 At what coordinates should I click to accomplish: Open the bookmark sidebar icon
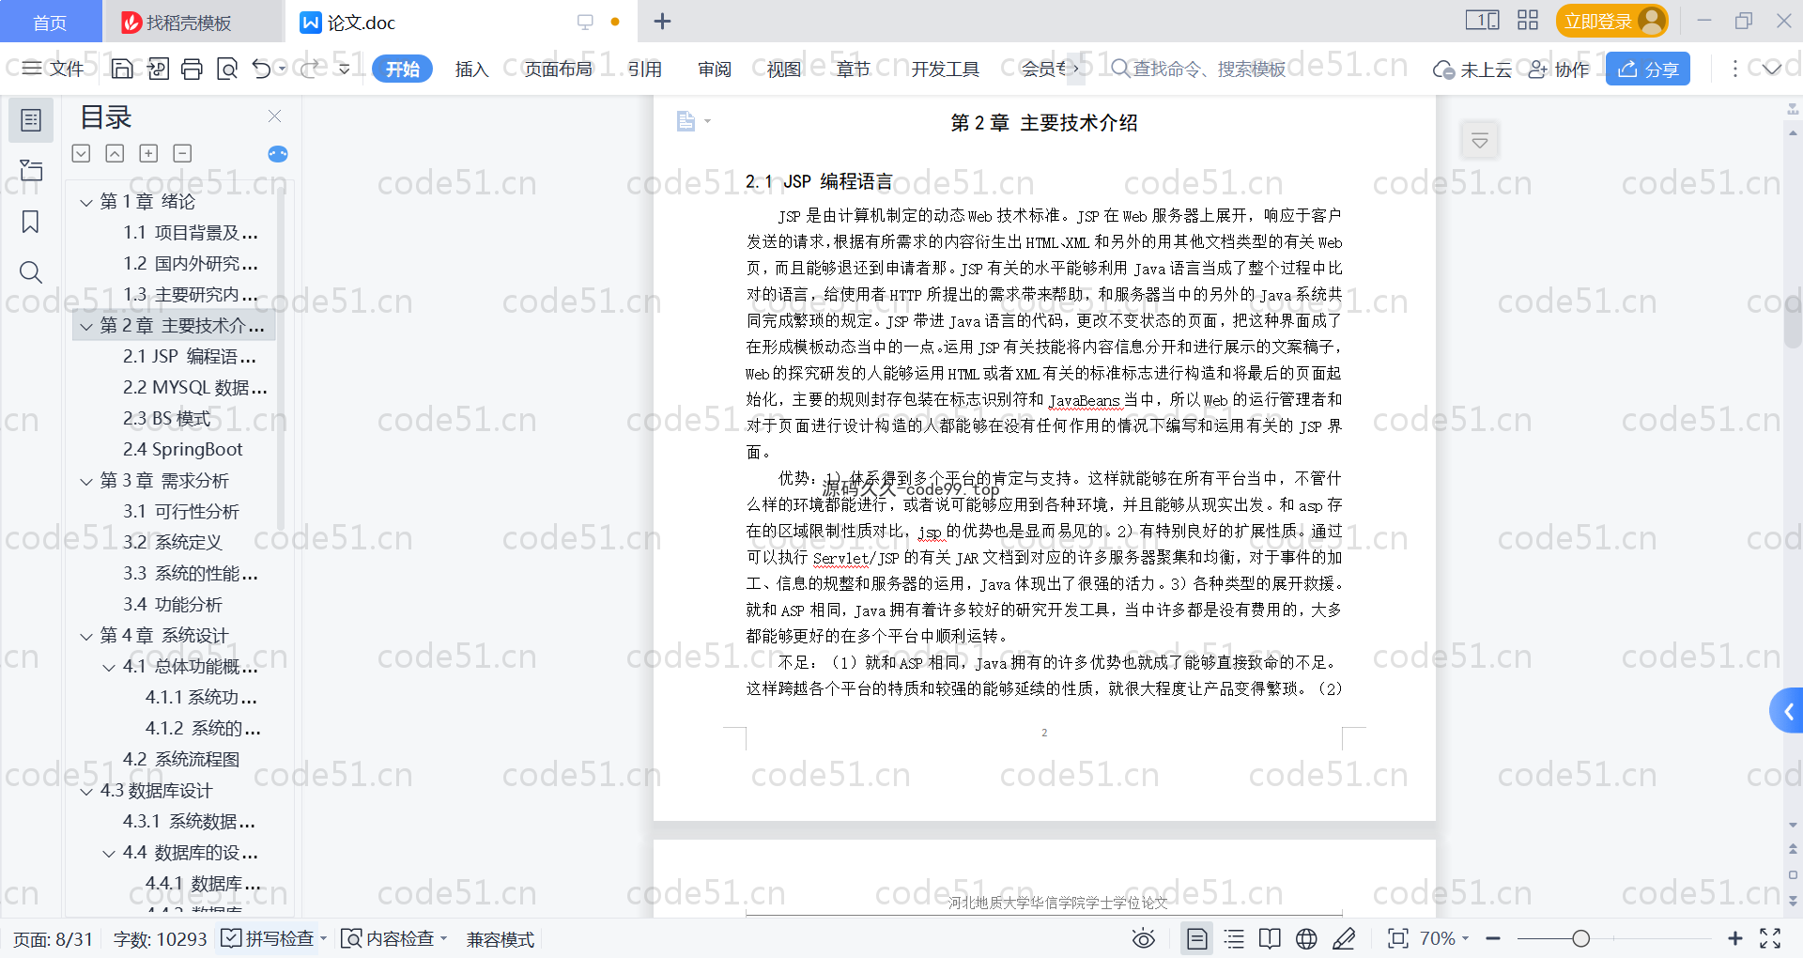tap(31, 222)
